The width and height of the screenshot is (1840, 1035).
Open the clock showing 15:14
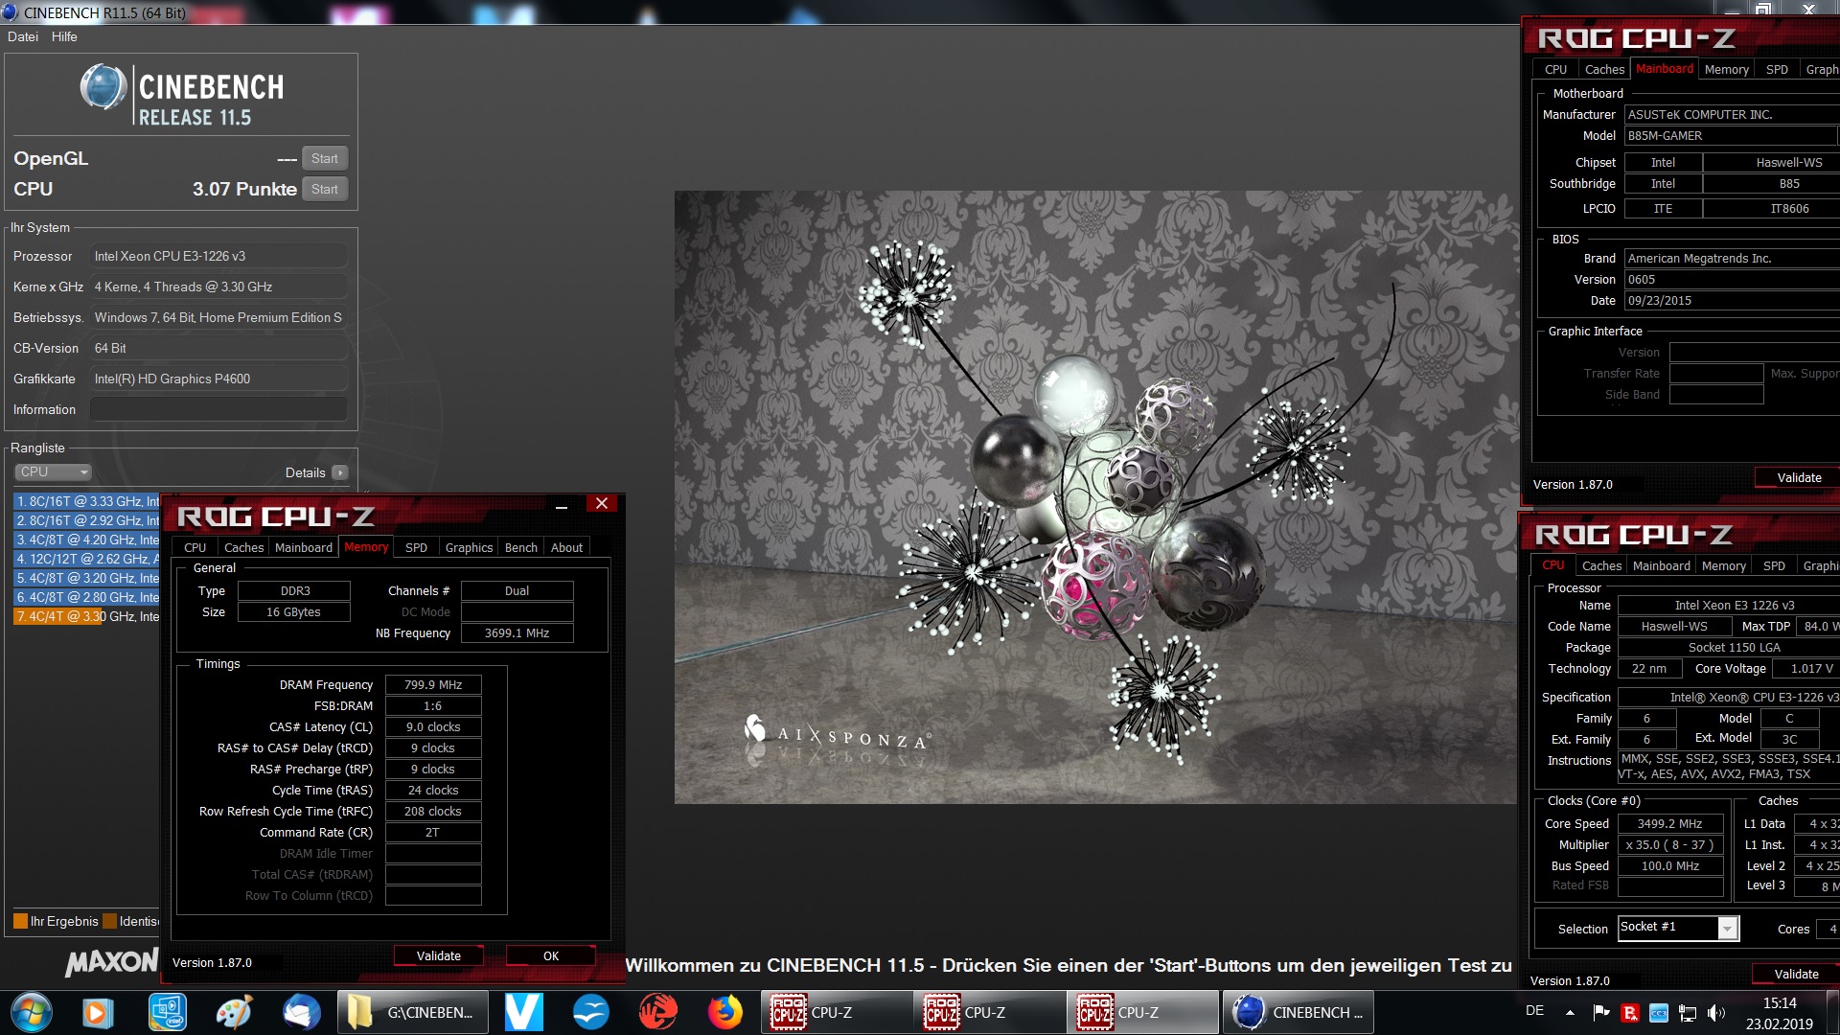click(1780, 1003)
